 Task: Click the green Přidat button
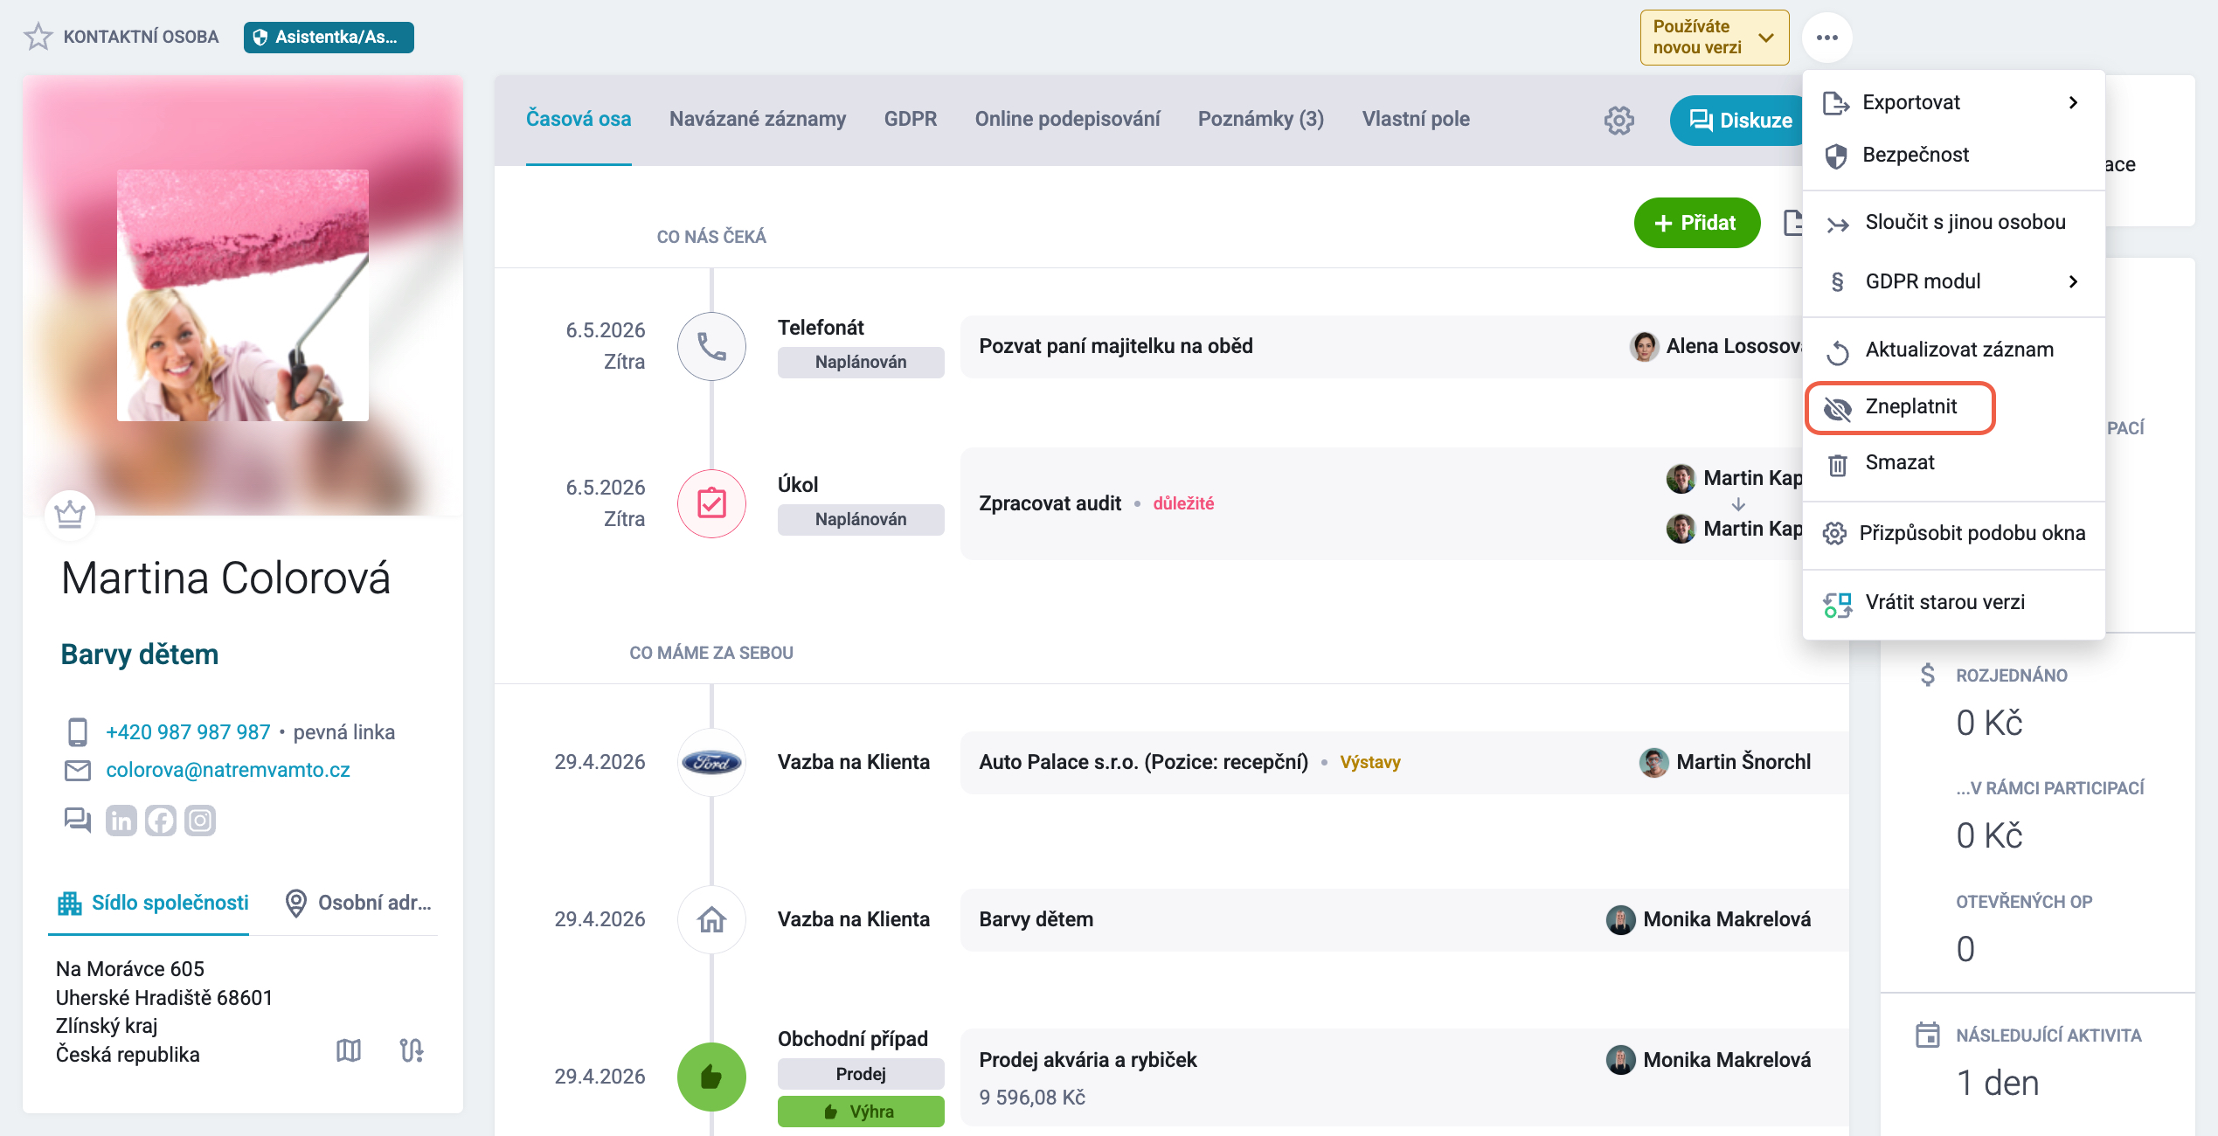1696,223
